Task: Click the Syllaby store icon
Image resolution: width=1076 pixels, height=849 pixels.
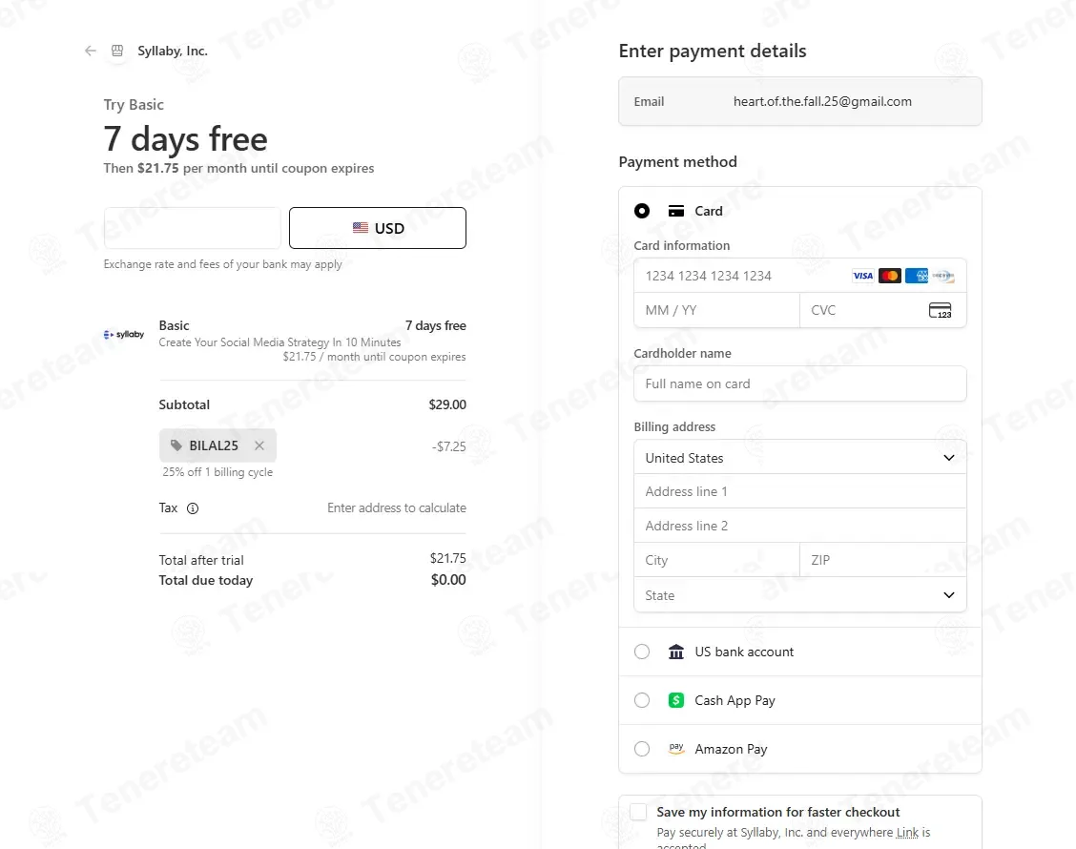Action: 117,51
